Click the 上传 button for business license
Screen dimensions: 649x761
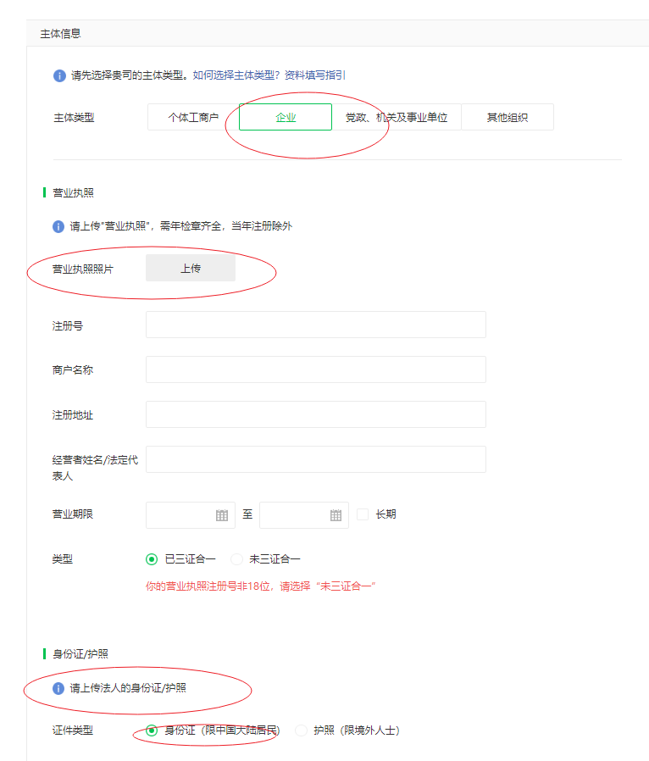pos(191,269)
